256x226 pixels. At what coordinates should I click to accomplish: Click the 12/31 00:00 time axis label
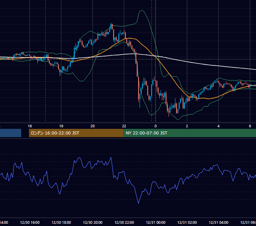(155, 222)
